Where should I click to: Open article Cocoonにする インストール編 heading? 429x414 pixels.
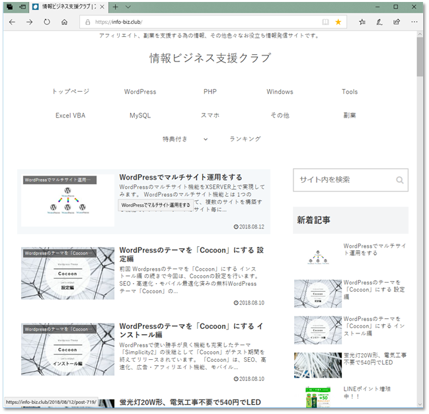pos(191,330)
